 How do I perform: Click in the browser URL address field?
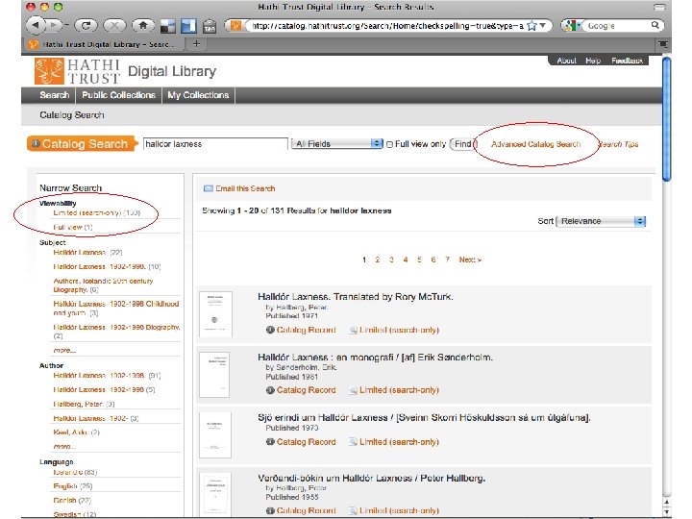tap(386, 26)
